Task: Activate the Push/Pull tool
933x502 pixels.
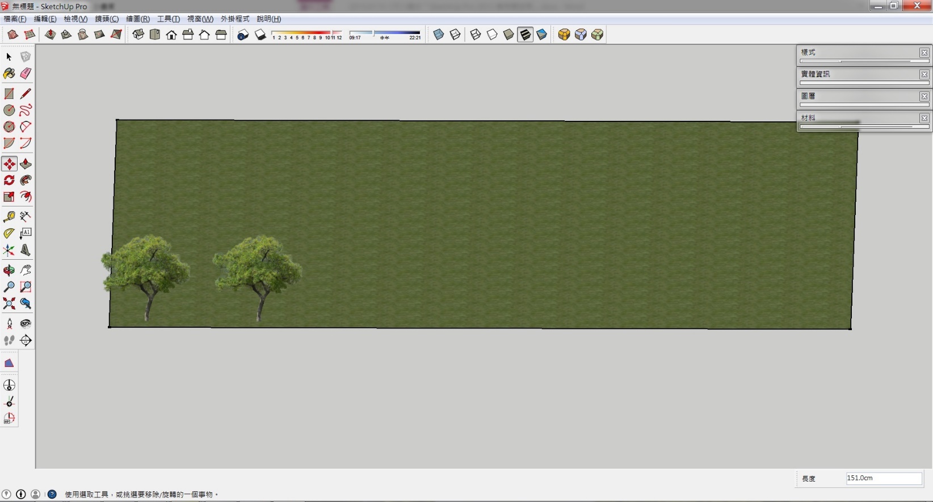Action: point(26,164)
